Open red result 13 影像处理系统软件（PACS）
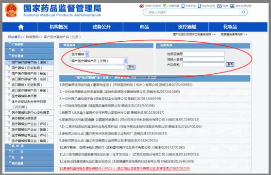The height and width of the screenshot is (175, 271). click(x=125, y=168)
